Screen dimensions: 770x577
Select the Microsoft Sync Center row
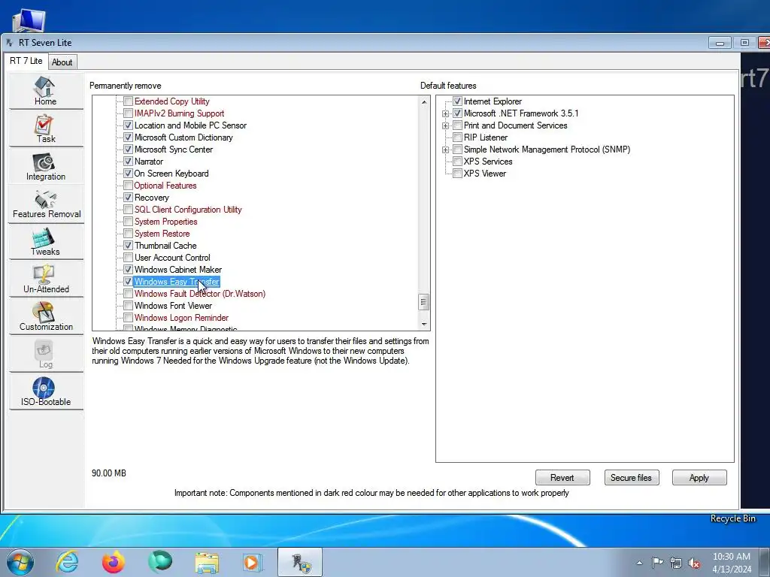(x=174, y=150)
